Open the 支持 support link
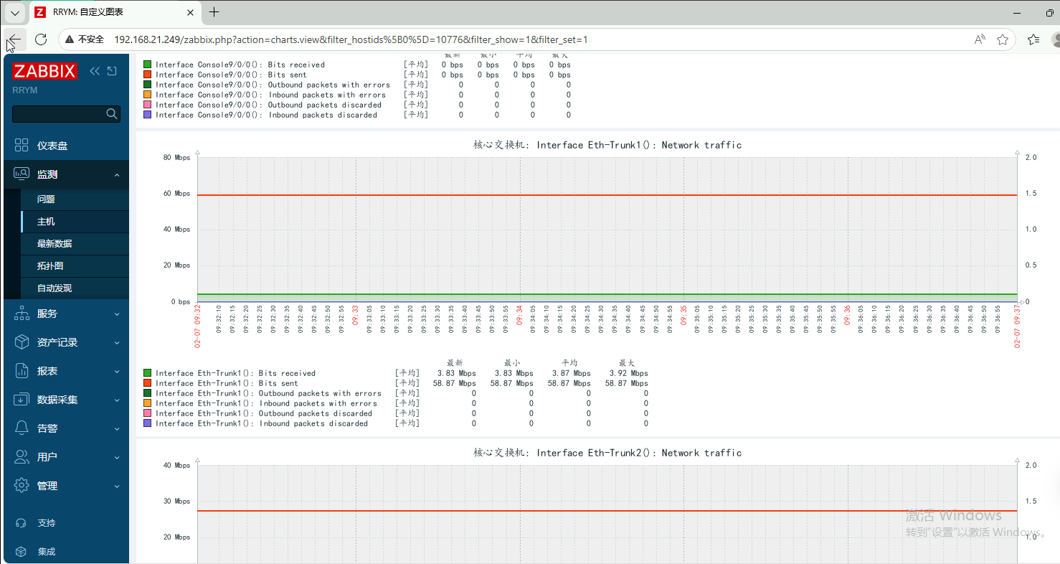 coord(46,523)
